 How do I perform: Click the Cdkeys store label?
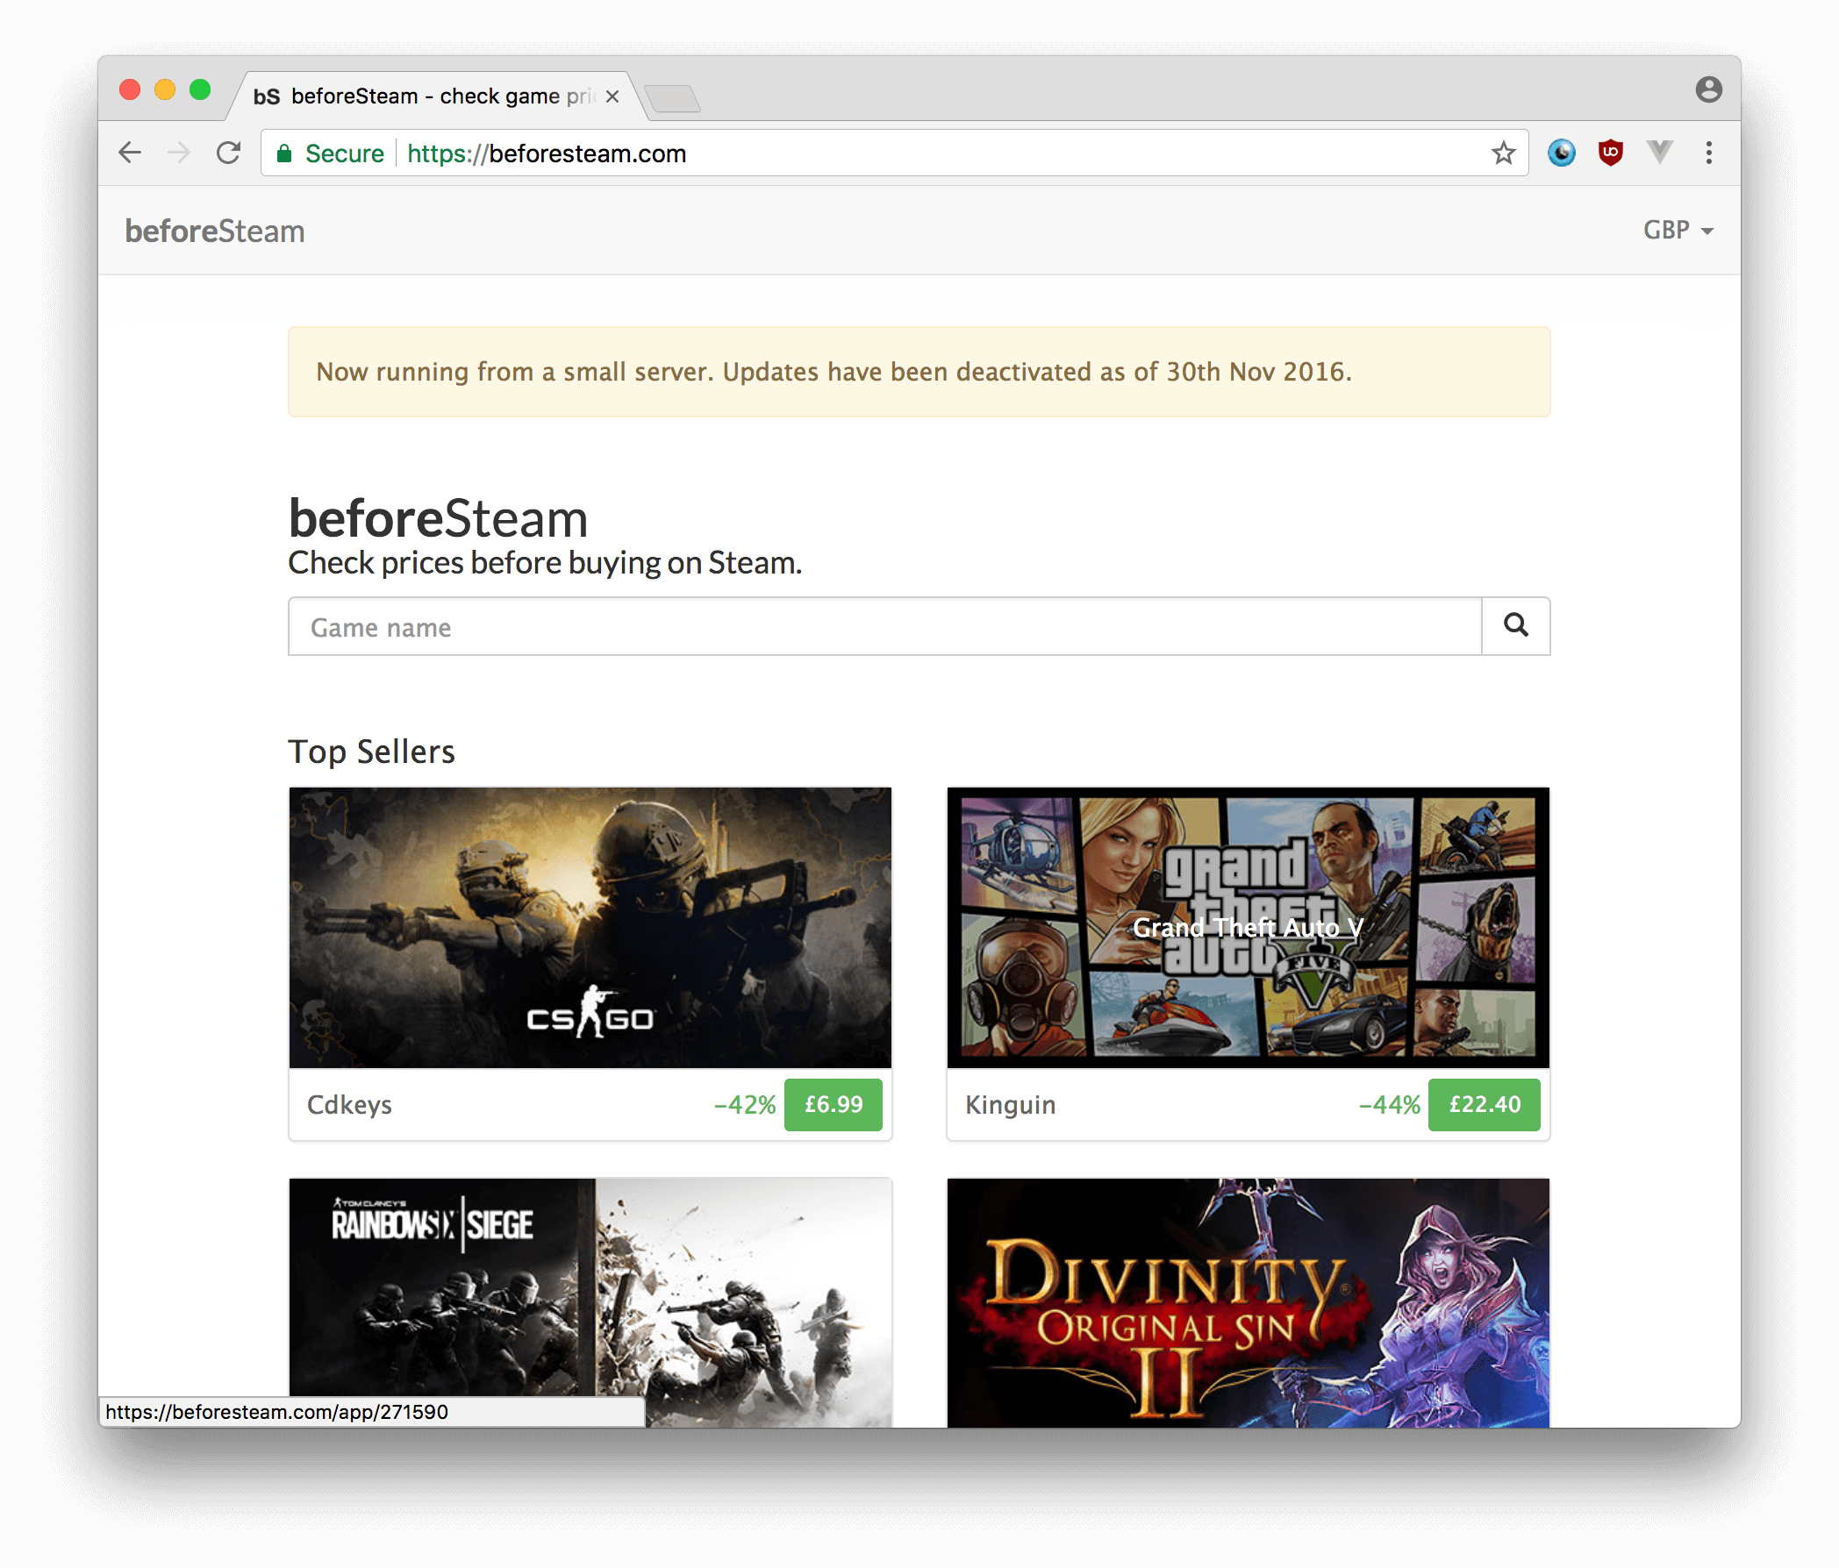tap(350, 1105)
